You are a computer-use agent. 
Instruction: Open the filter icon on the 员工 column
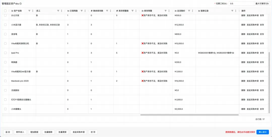[x=58, y=11]
